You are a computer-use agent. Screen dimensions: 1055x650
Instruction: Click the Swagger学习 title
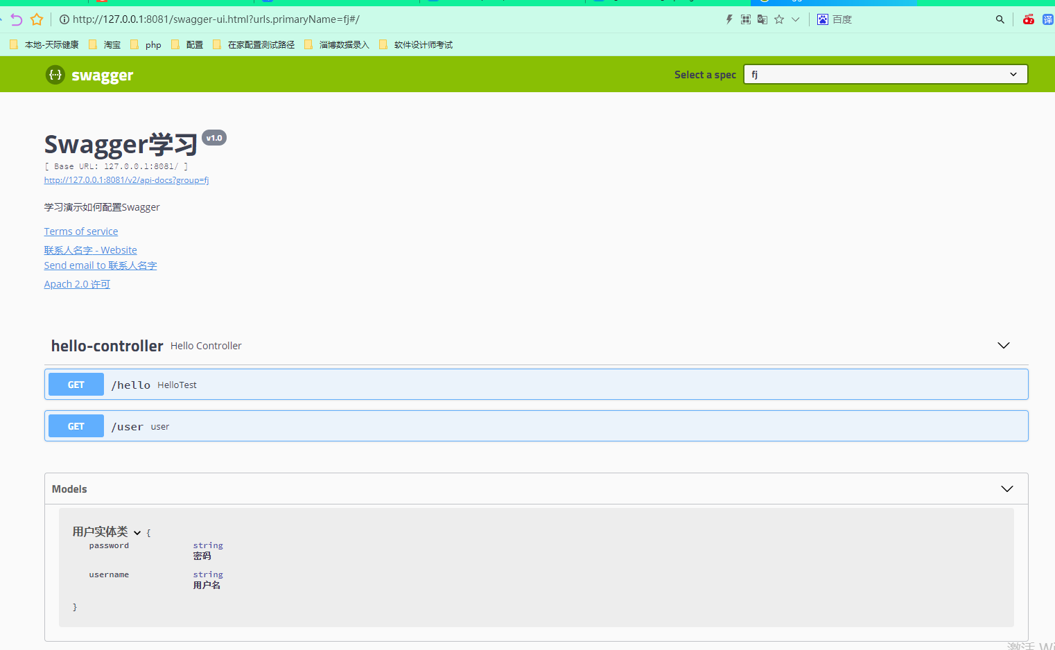coord(121,144)
